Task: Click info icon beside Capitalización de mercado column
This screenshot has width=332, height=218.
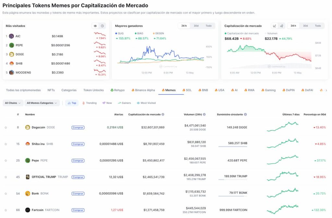Action: [x=163, y=115]
